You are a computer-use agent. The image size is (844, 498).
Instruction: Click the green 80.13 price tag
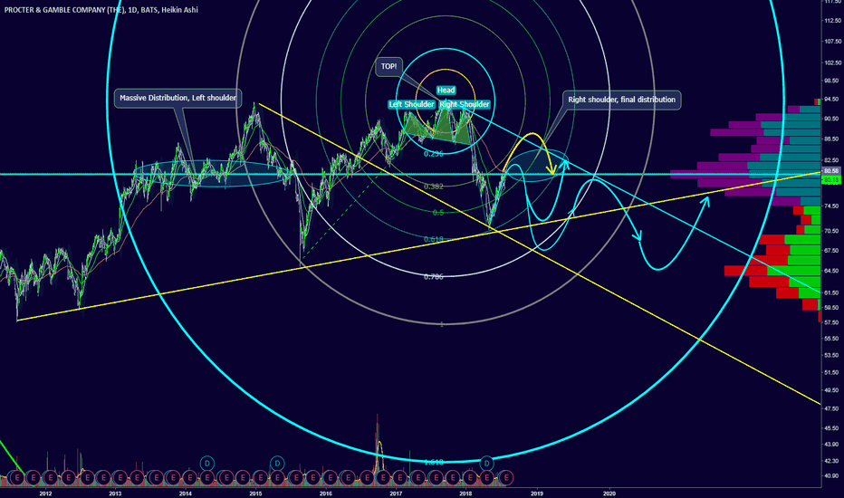point(831,179)
